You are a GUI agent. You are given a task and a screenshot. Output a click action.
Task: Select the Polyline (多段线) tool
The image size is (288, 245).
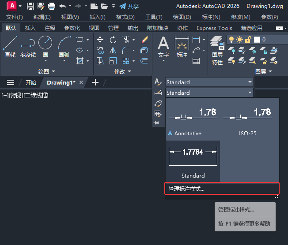pyautogui.click(x=28, y=47)
